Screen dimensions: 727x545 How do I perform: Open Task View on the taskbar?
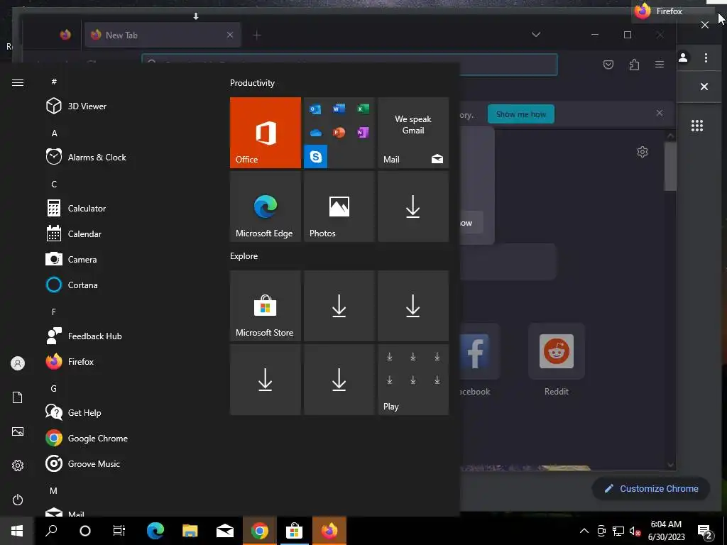pos(119,531)
